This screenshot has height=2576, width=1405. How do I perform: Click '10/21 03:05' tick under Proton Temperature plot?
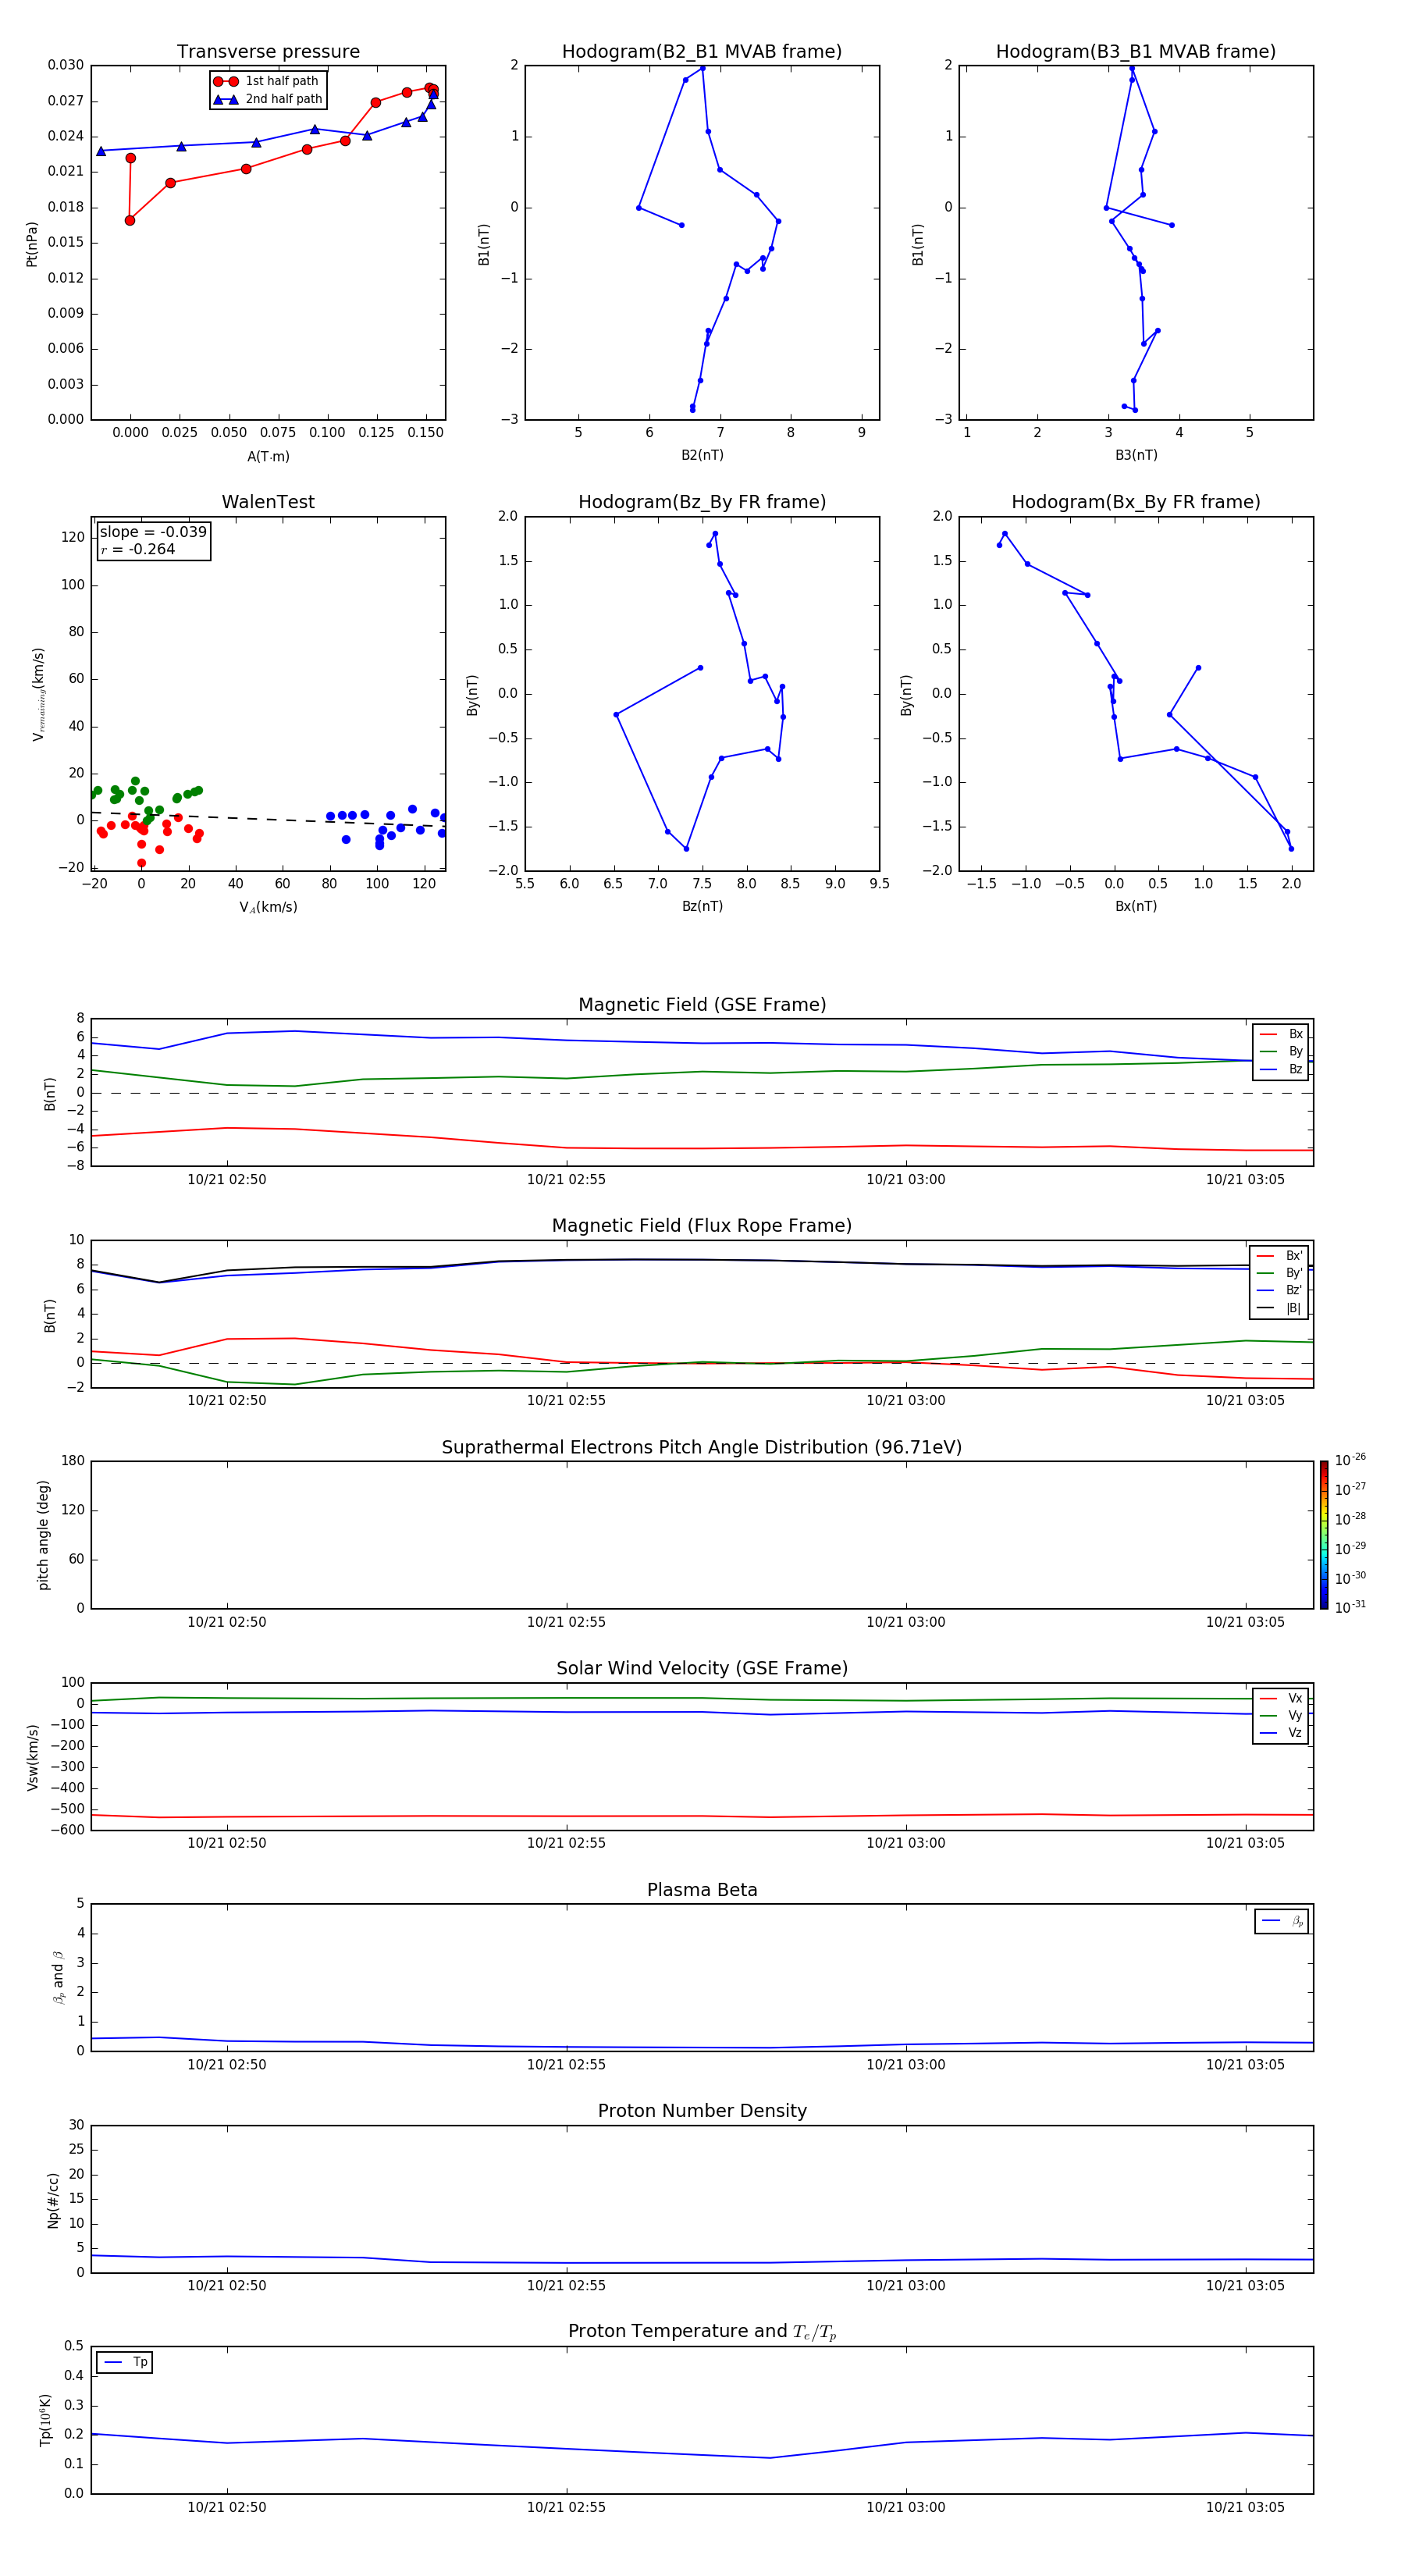click(x=1245, y=2507)
